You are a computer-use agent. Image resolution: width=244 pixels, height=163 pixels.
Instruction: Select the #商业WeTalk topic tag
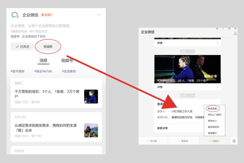click(x=43, y=71)
